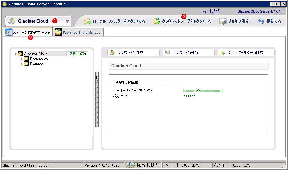The width and height of the screenshot is (288, 170).
Task: Click the account creation user icon
Action: pyautogui.click(x=113, y=53)
